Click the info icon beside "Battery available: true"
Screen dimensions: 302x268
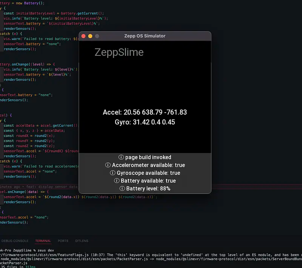pos(117,181)
